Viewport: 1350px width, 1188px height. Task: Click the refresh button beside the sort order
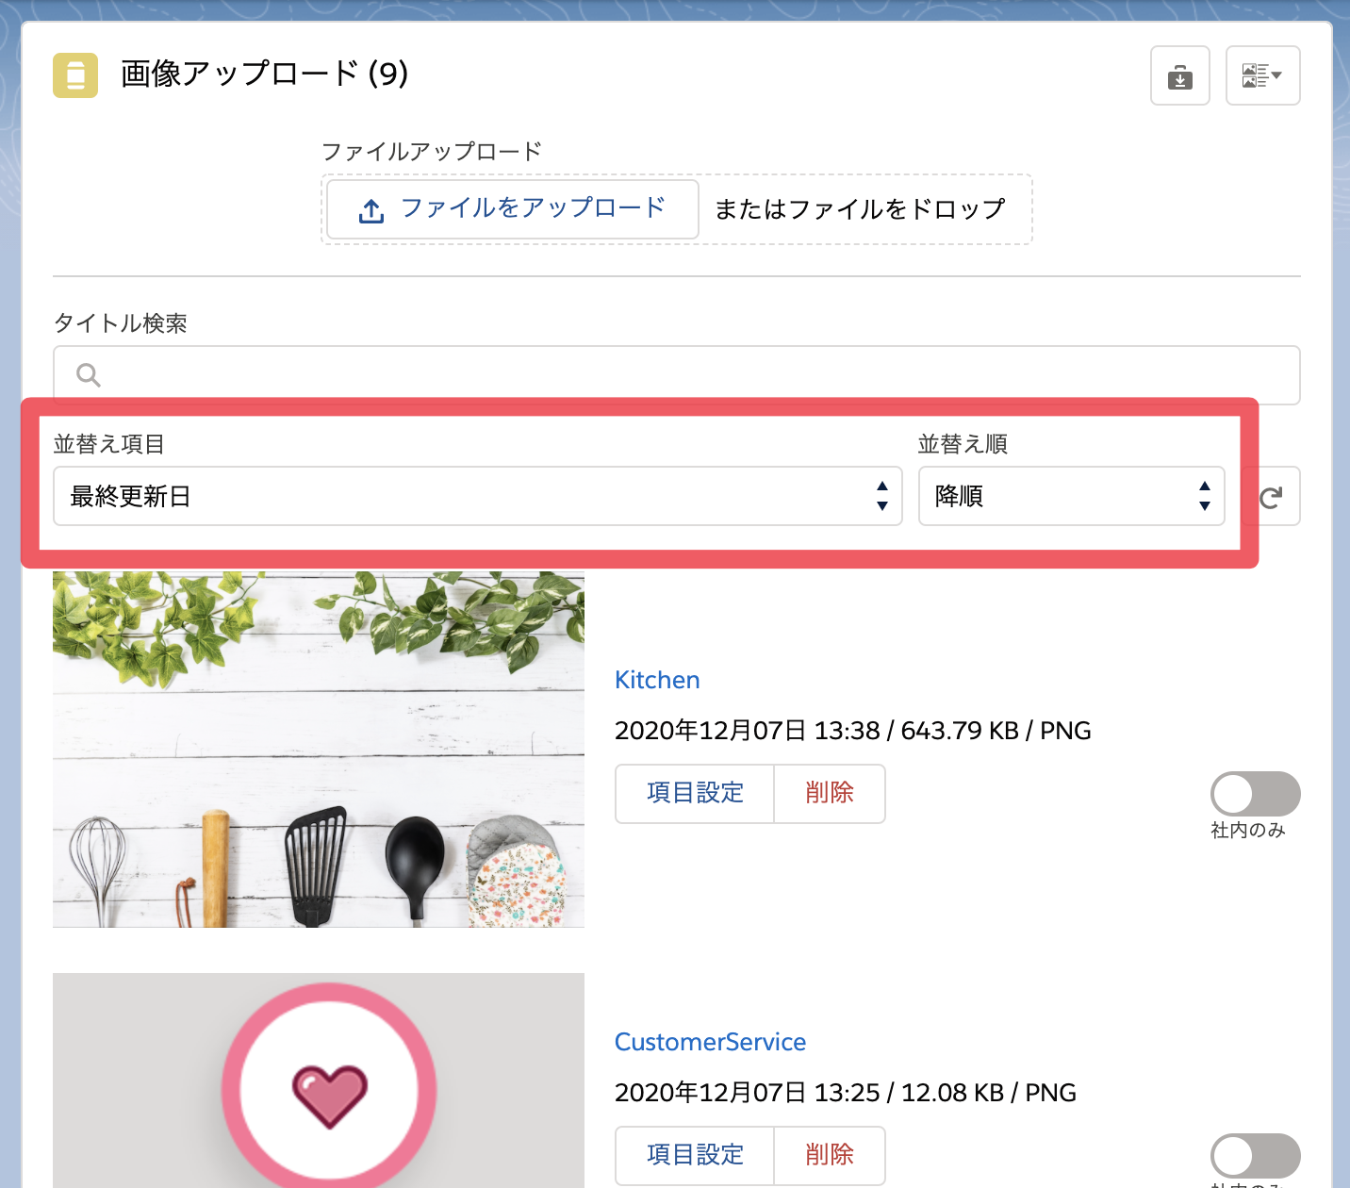coord(1272,496)
